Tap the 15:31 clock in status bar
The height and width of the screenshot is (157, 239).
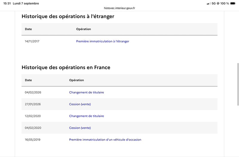[x=7, y=3]
